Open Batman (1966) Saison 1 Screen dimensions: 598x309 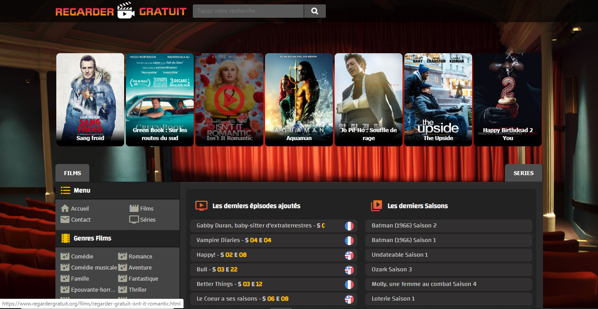tap(449, 240)
